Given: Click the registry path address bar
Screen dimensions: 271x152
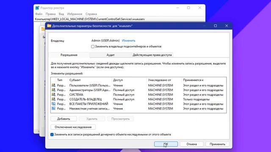Looking at the screenshot, I should click(x=119, y=19).
